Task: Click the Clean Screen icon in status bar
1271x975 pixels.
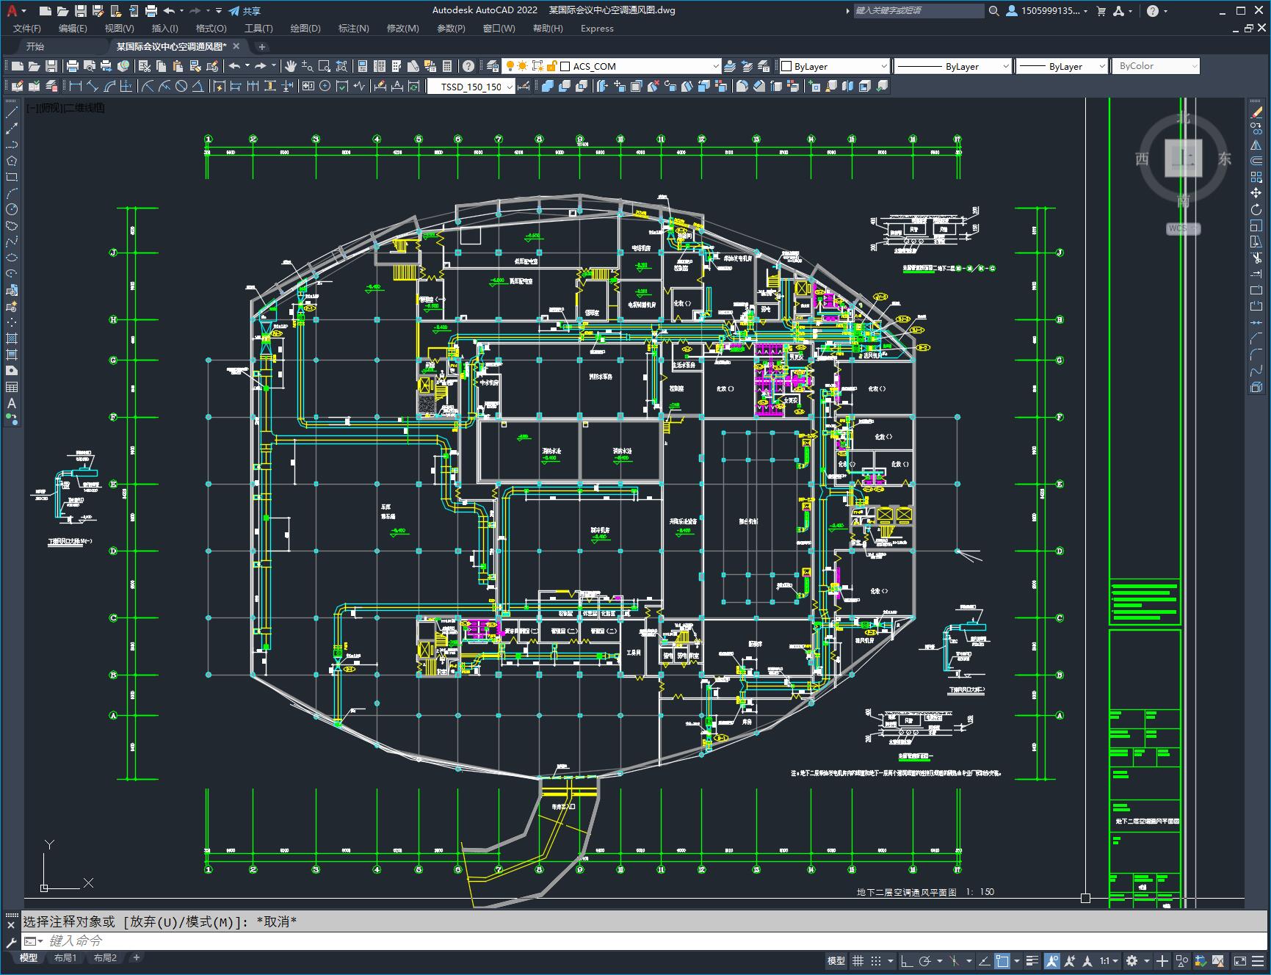Action: [x=1240, y=960]
